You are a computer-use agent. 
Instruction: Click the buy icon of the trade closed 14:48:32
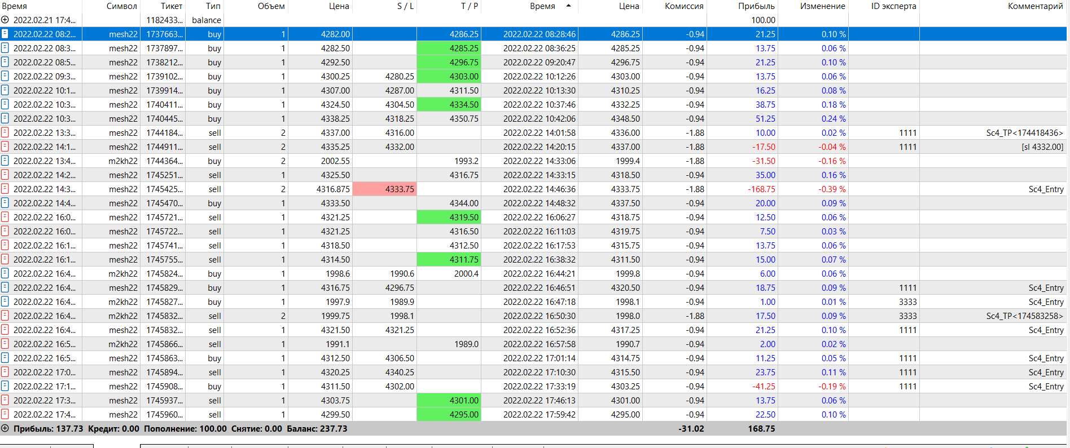pos(5,203)
